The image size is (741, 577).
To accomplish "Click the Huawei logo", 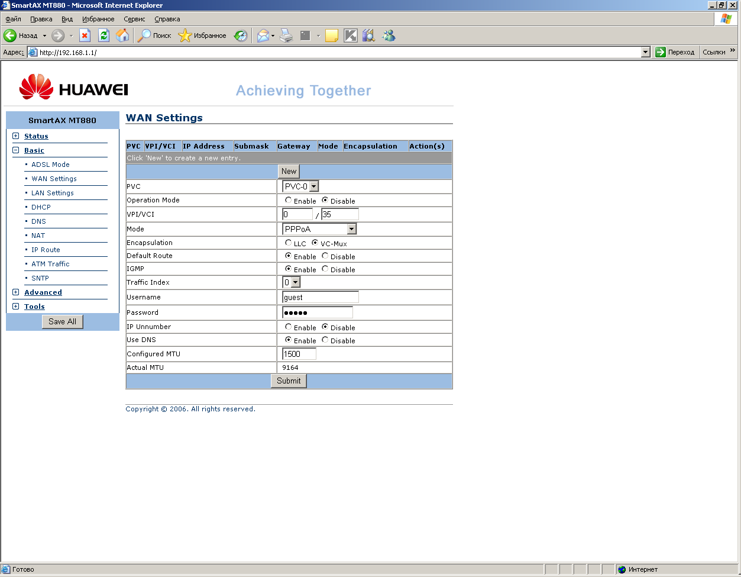I will 73,87.
